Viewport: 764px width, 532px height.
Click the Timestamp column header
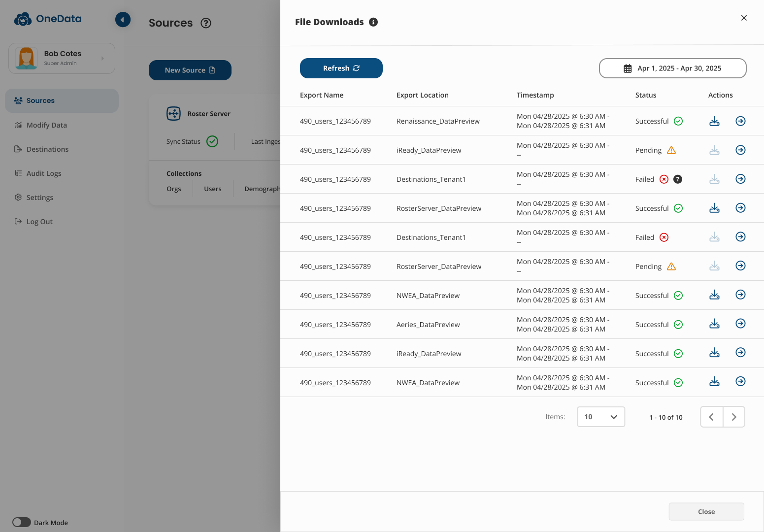pyautogui.click(x=535, y=95)
